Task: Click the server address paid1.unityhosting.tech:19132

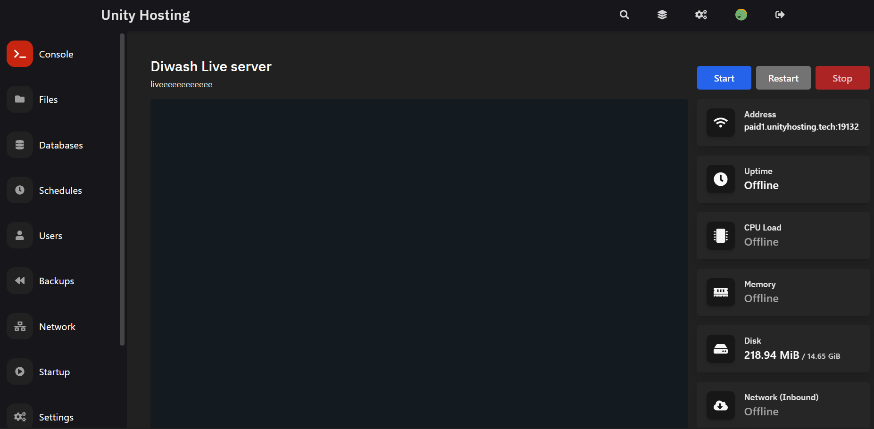Action: (x=801, y=127)
